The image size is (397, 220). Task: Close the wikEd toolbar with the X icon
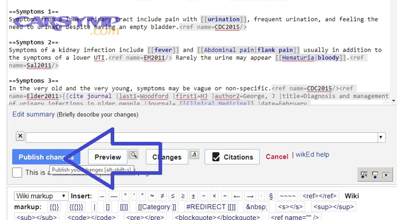coord(386,175)
